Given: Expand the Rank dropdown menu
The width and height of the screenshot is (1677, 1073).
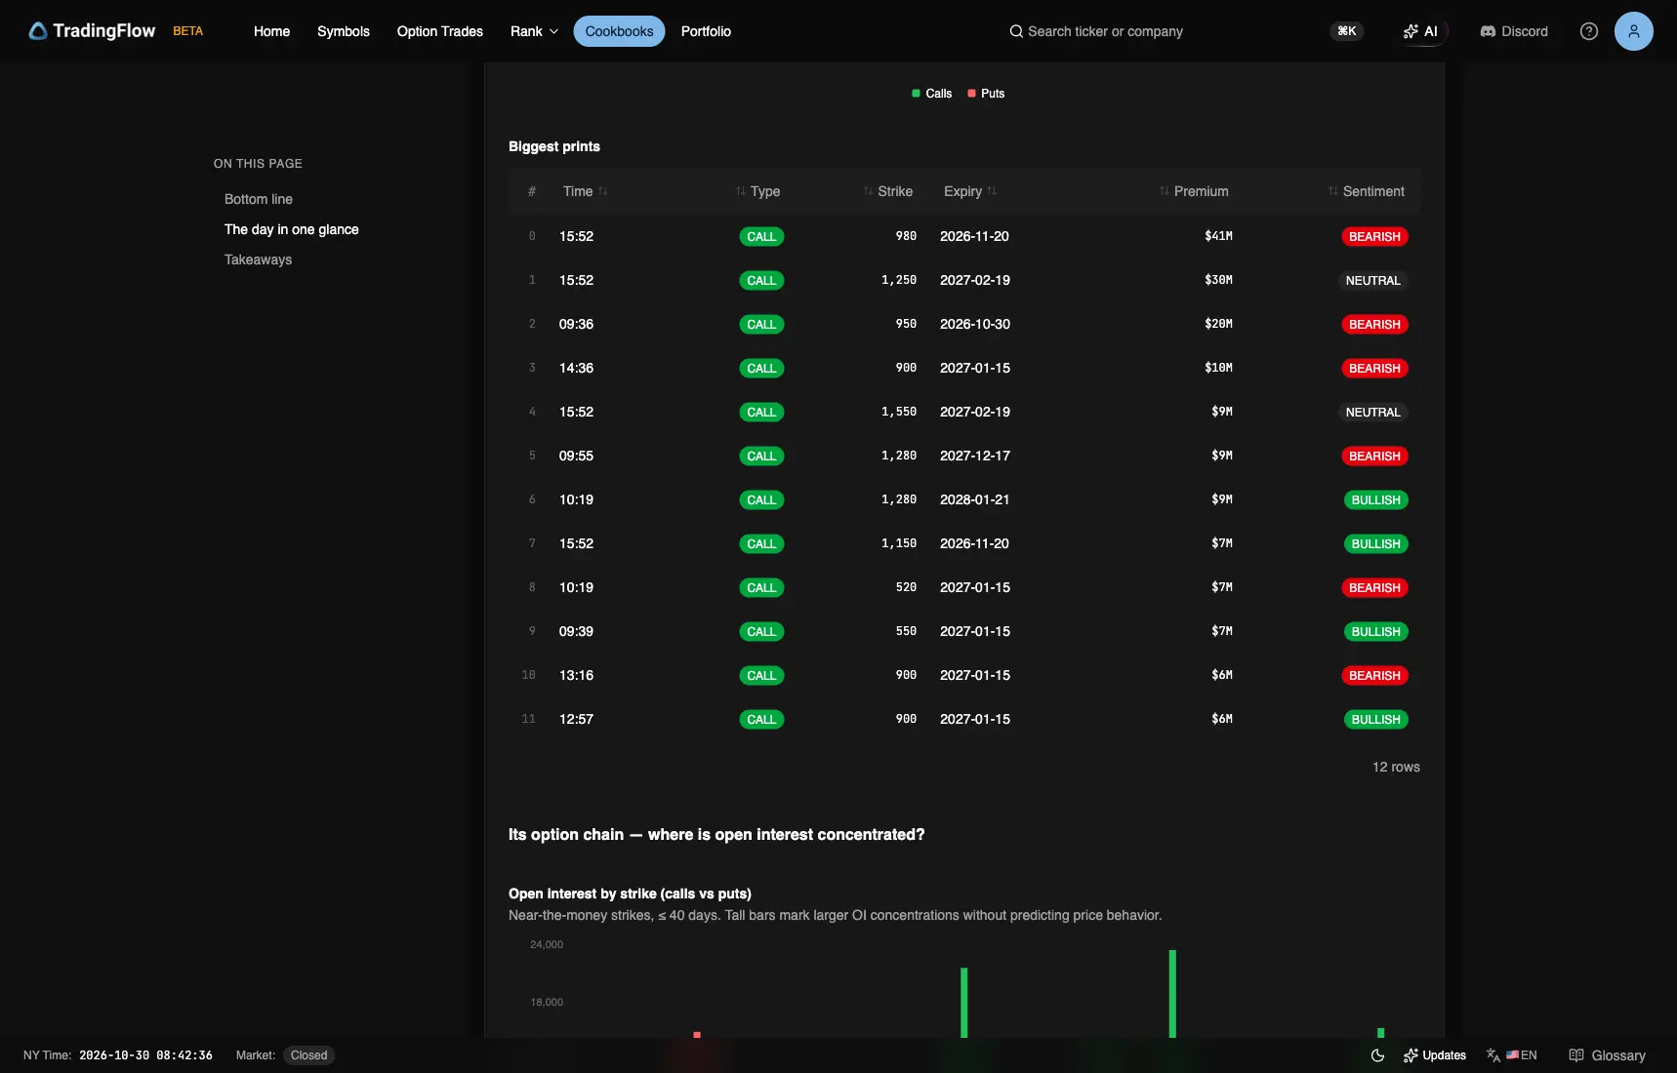Looking at the screenshot, I should pyautogui.click(x=534, y=31).
